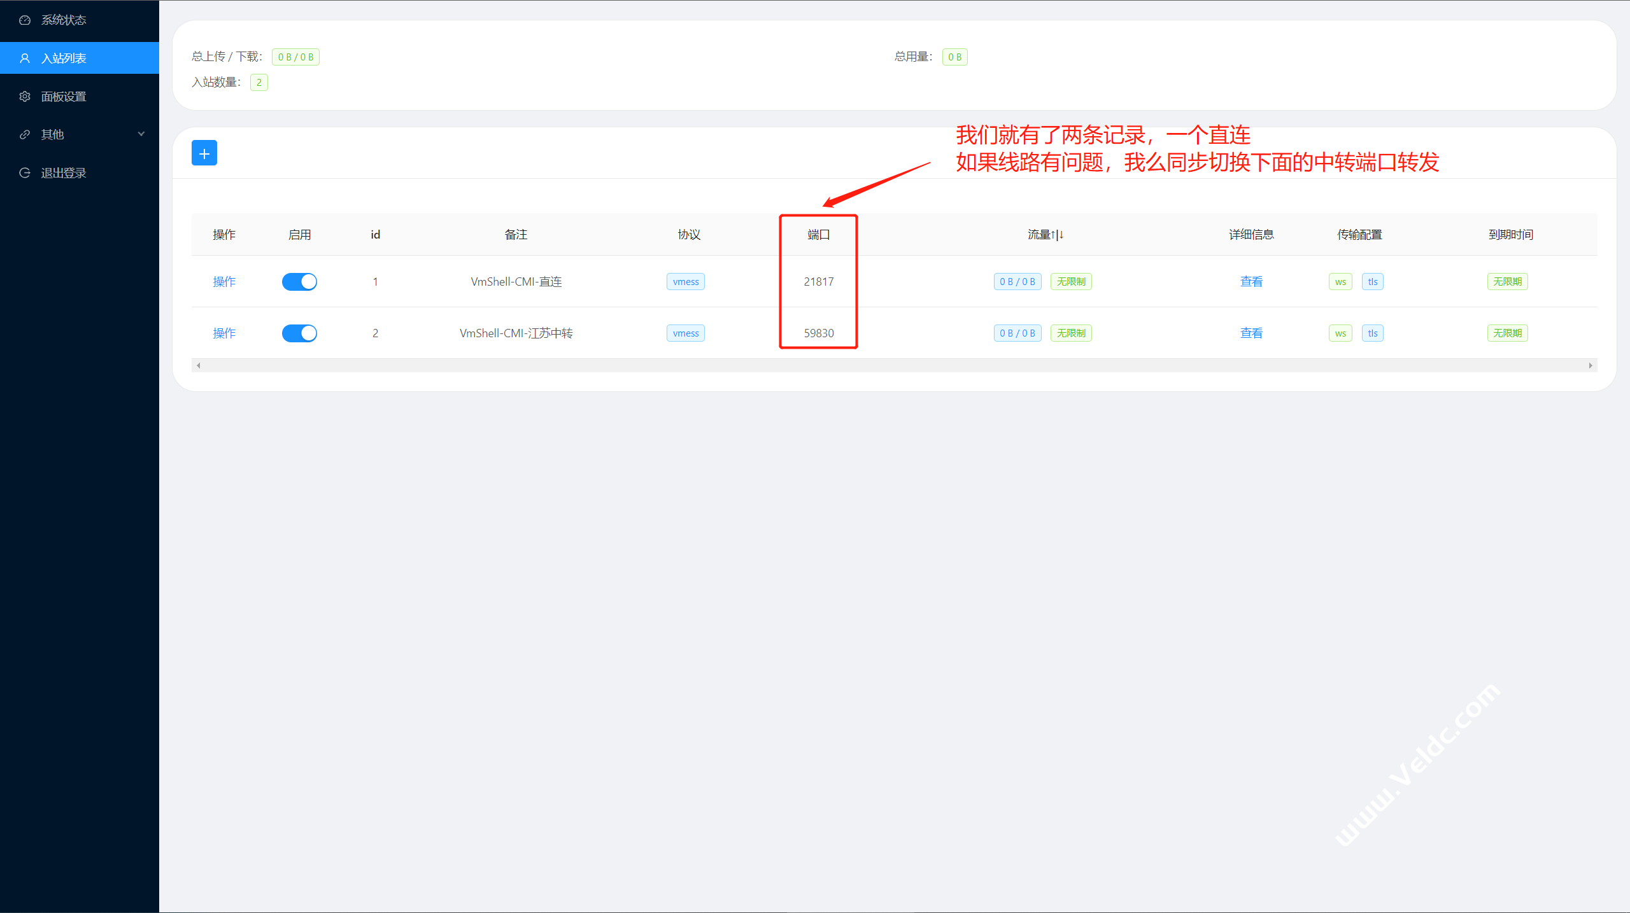
Task: Go to 面板设置 menu item
Action: tap(64, 97)
